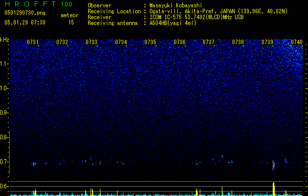Select the A504HB(yagi 4el) antenna text

pyautogui.click(x=173, y=23)
